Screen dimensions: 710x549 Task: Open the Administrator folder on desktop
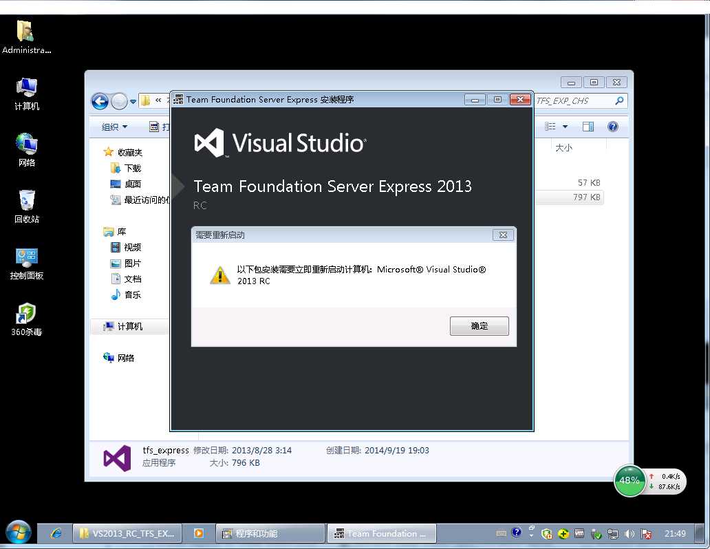[26, 37]
